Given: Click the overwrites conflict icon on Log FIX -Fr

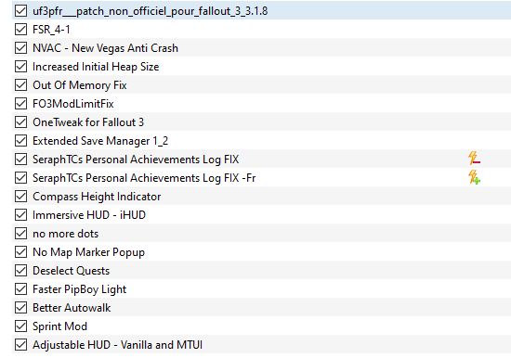Looking at the screenshot, I should [474, 177].
